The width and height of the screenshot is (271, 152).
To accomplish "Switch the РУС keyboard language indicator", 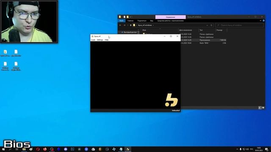I will [x=252, y=149].
